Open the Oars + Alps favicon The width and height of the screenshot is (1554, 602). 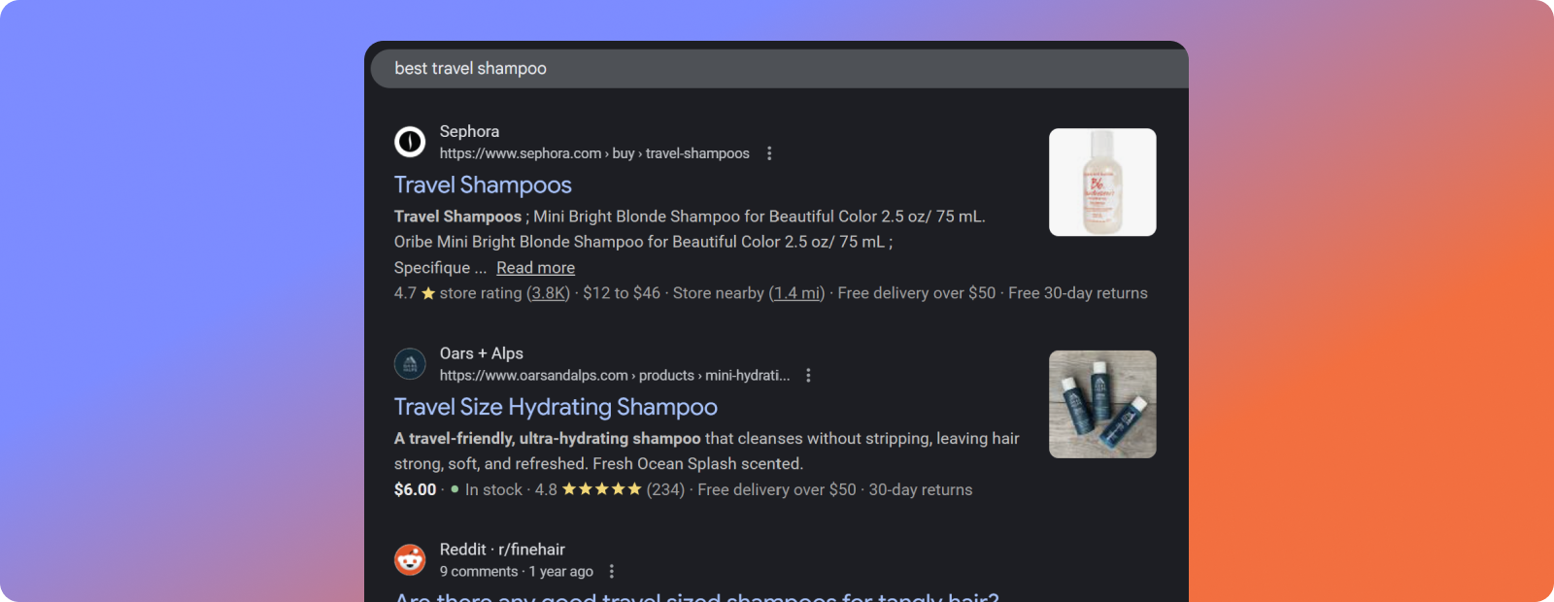click(410, 364)
